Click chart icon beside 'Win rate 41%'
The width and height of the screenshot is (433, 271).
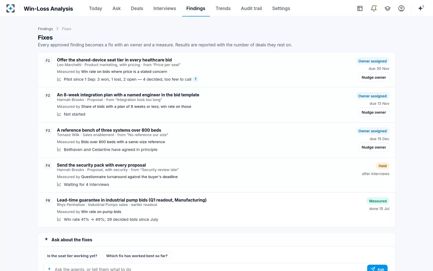tap(59, 219)
